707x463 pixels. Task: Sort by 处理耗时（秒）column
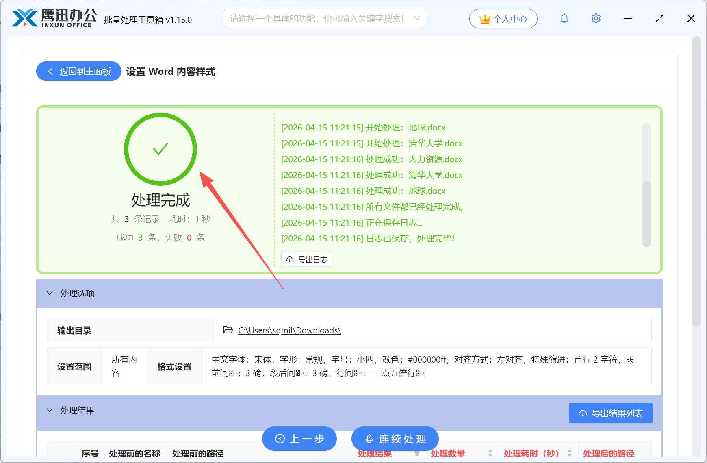tap(570, 454)
